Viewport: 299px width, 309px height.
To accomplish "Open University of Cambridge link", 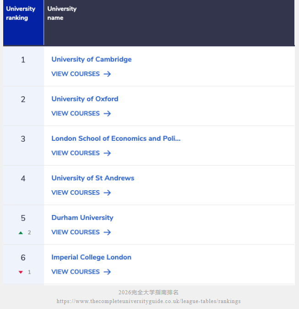I will click(x=91, y=59).
